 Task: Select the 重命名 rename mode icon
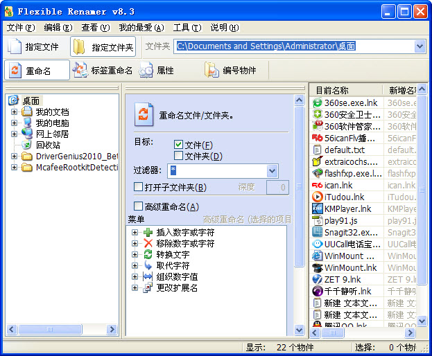click(15, 71)
